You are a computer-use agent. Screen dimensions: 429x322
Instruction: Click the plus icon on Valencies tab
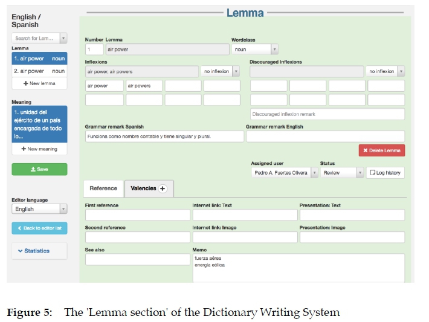pos(163,188)
